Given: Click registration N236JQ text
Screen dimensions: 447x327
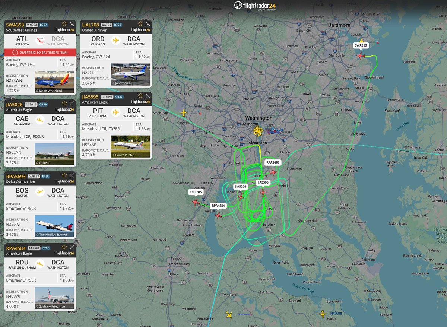Looking at the screenshot, I should [x=14, y=224].
